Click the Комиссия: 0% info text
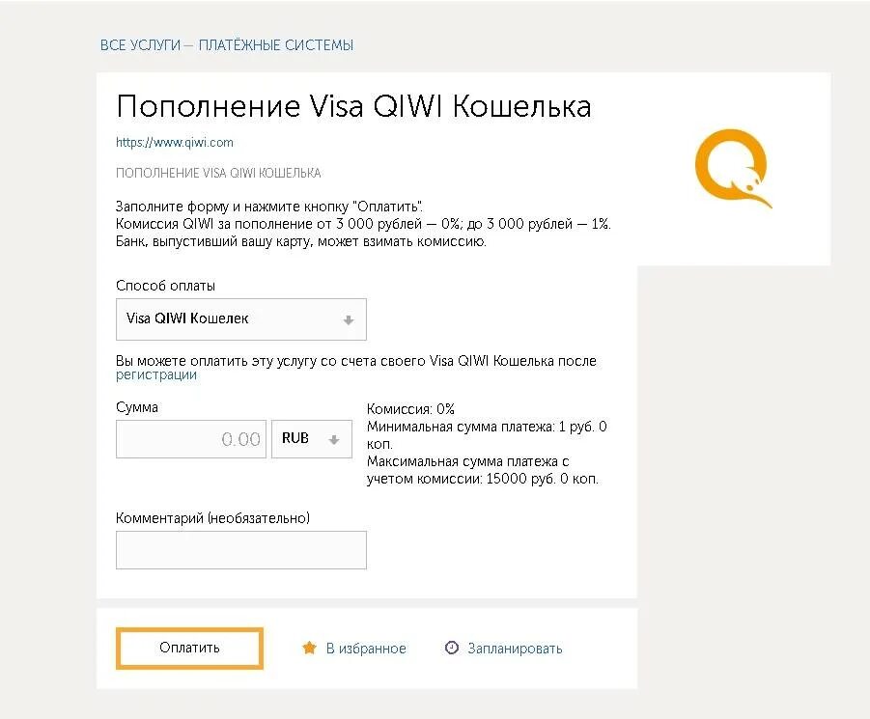870x719 pixels. point(410,409)
